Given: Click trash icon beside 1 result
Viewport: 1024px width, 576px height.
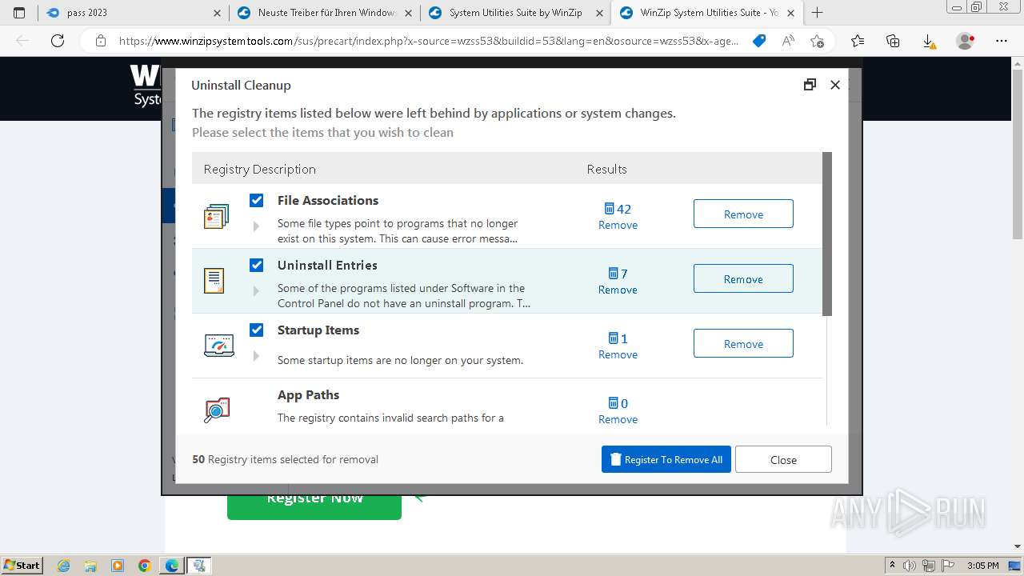Looking at the screenshot, I should coord(614,338).
